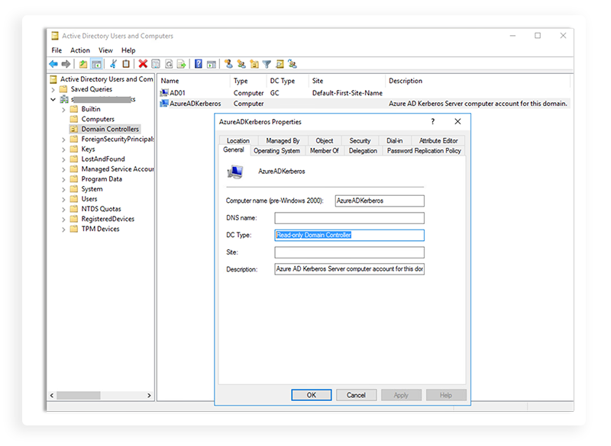Collapse the domain node in the tree

pos(53,100)
